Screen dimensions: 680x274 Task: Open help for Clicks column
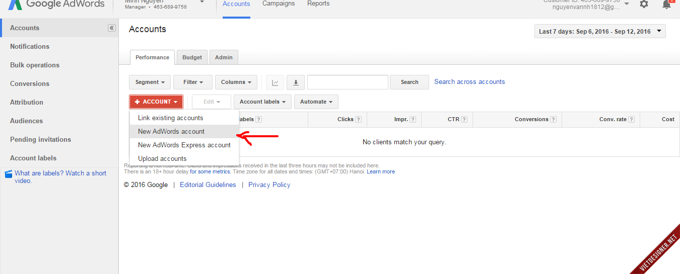coord(359,120)
